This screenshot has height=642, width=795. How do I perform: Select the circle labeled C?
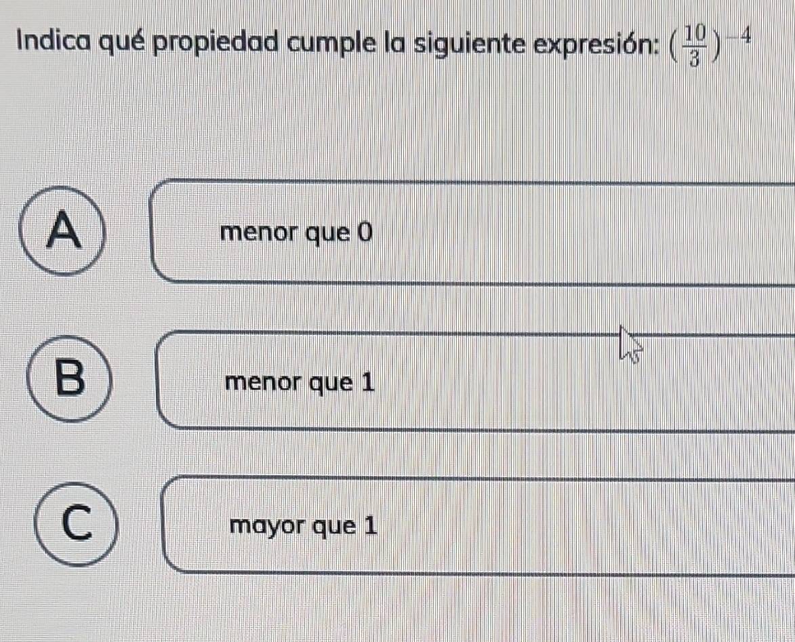[x=77, y=524]
